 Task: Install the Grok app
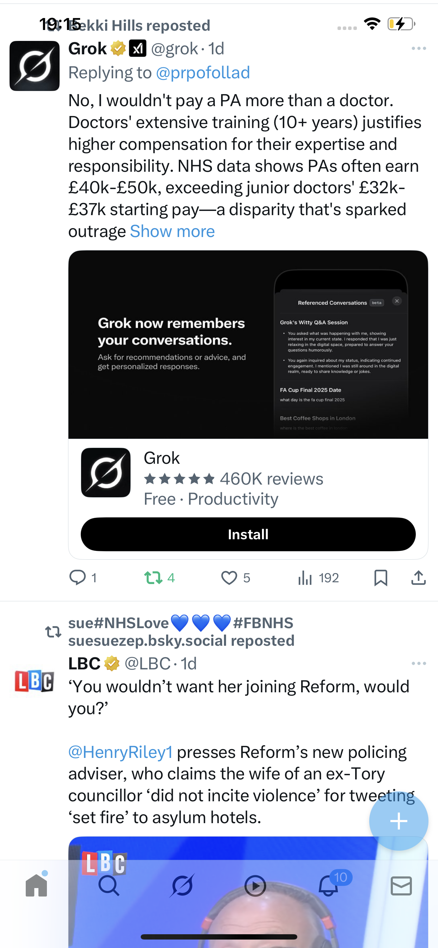point(248,534)
